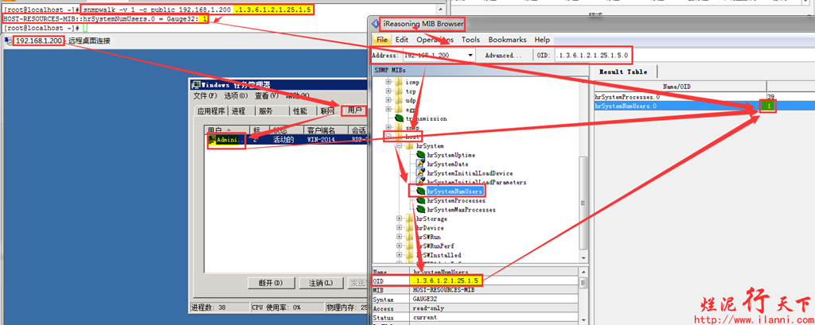
Task: Click the icmp folder icon in MIB tree
Action: (x=400, y=82)
